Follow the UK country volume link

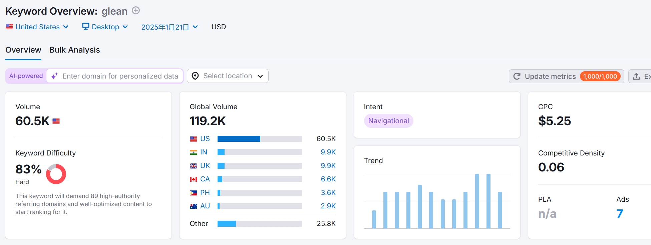point(205,166)
